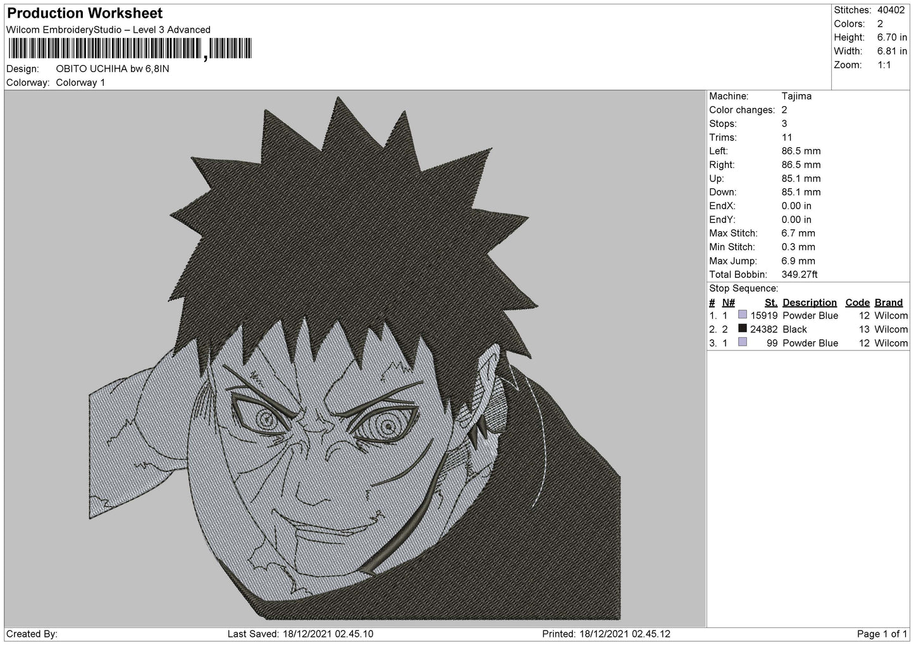The height and width of the screenshot is (645, 914).
Task: Click the 'Black' description in stop 2
Action: [x=794, y=330]
